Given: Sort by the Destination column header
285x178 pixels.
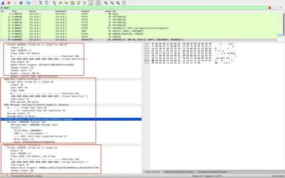Looking at the screenshot, I should pyautogui.click(x=61, y=11).
